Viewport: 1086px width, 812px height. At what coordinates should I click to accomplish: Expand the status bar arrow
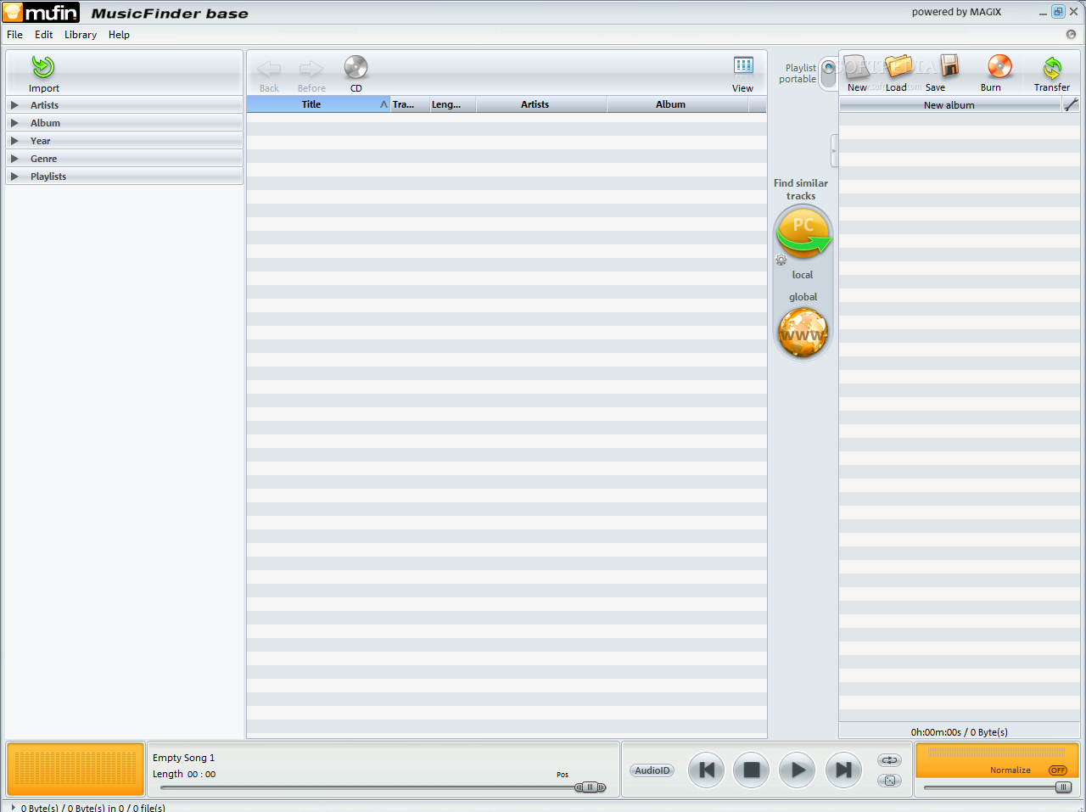click(x=13, y=808)
